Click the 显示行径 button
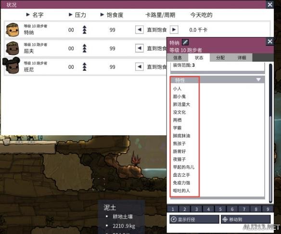 click(194, 219)
